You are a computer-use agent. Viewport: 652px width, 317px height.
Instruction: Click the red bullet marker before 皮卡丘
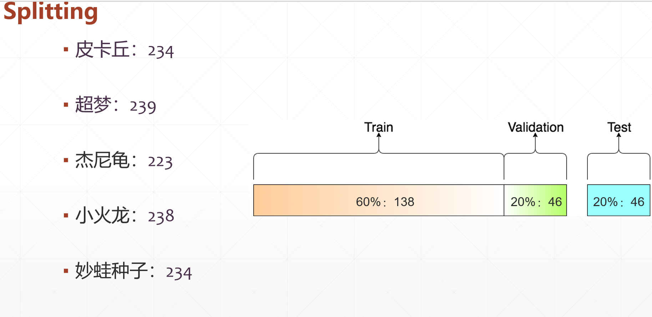pyautogui.click(x=66, y=50)
